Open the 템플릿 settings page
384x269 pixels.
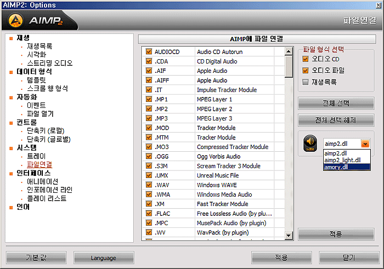click(x=36, y=80)
